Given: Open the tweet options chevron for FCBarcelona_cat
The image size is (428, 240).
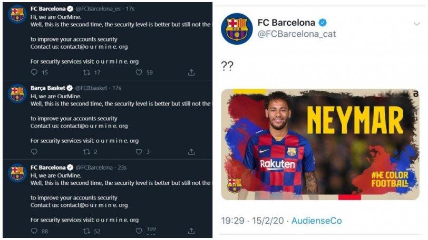Looking at the screenshot, I should tap(417, 24).
